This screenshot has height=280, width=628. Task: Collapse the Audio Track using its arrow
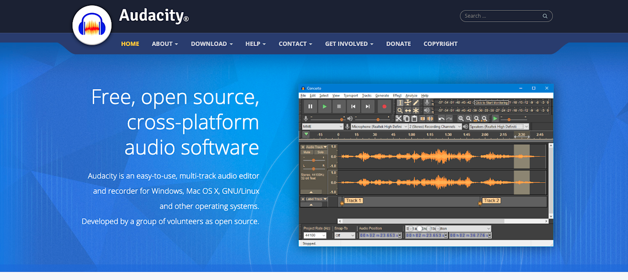click(311, 192)
